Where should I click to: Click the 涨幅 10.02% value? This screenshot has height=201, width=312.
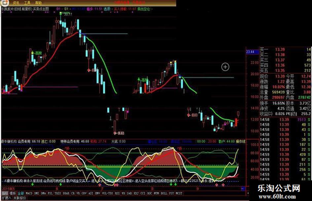tap(279, 87)
